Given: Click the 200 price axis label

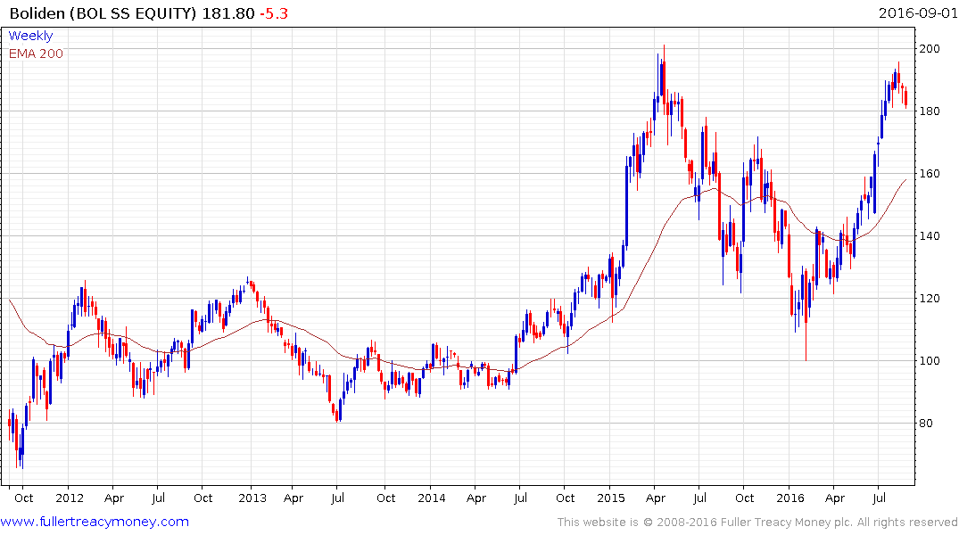Looking at the screenshot, I should pyautogui.click(x=930, y=49).
